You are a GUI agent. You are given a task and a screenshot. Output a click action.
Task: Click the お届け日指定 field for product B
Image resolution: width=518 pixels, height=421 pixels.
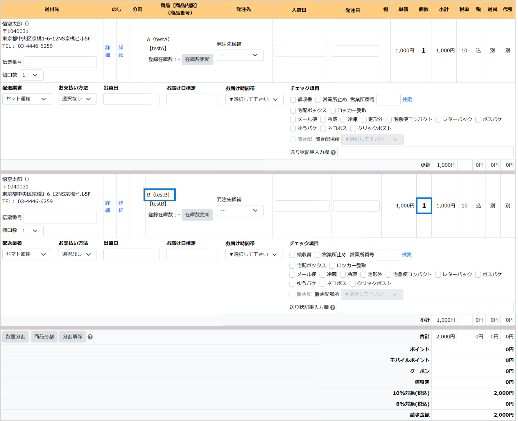click(192, 255)
